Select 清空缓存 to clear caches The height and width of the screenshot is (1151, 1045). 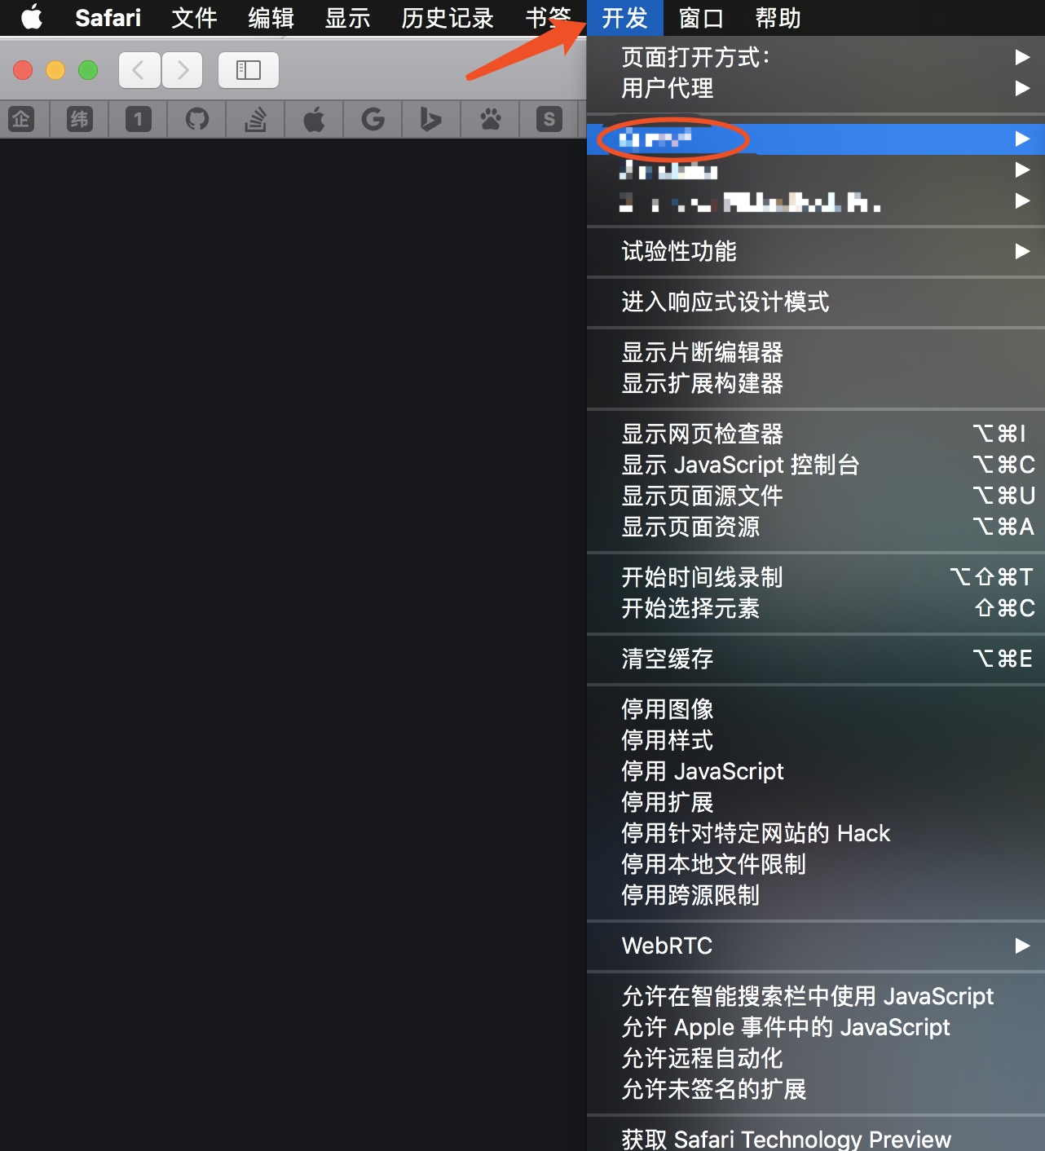click(816, 659)
